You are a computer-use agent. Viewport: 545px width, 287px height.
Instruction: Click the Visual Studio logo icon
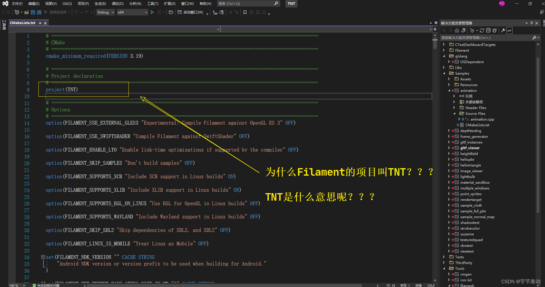coord(5,3)
